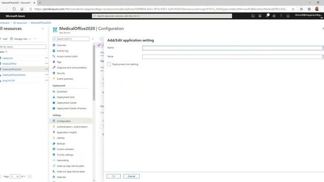Open Security section

pos(61,73)
